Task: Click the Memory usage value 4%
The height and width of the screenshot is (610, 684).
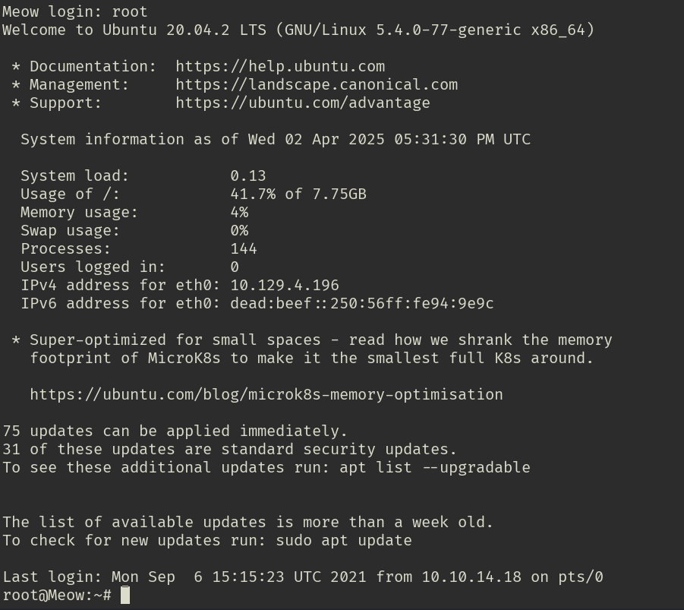Action: point(239,213)
